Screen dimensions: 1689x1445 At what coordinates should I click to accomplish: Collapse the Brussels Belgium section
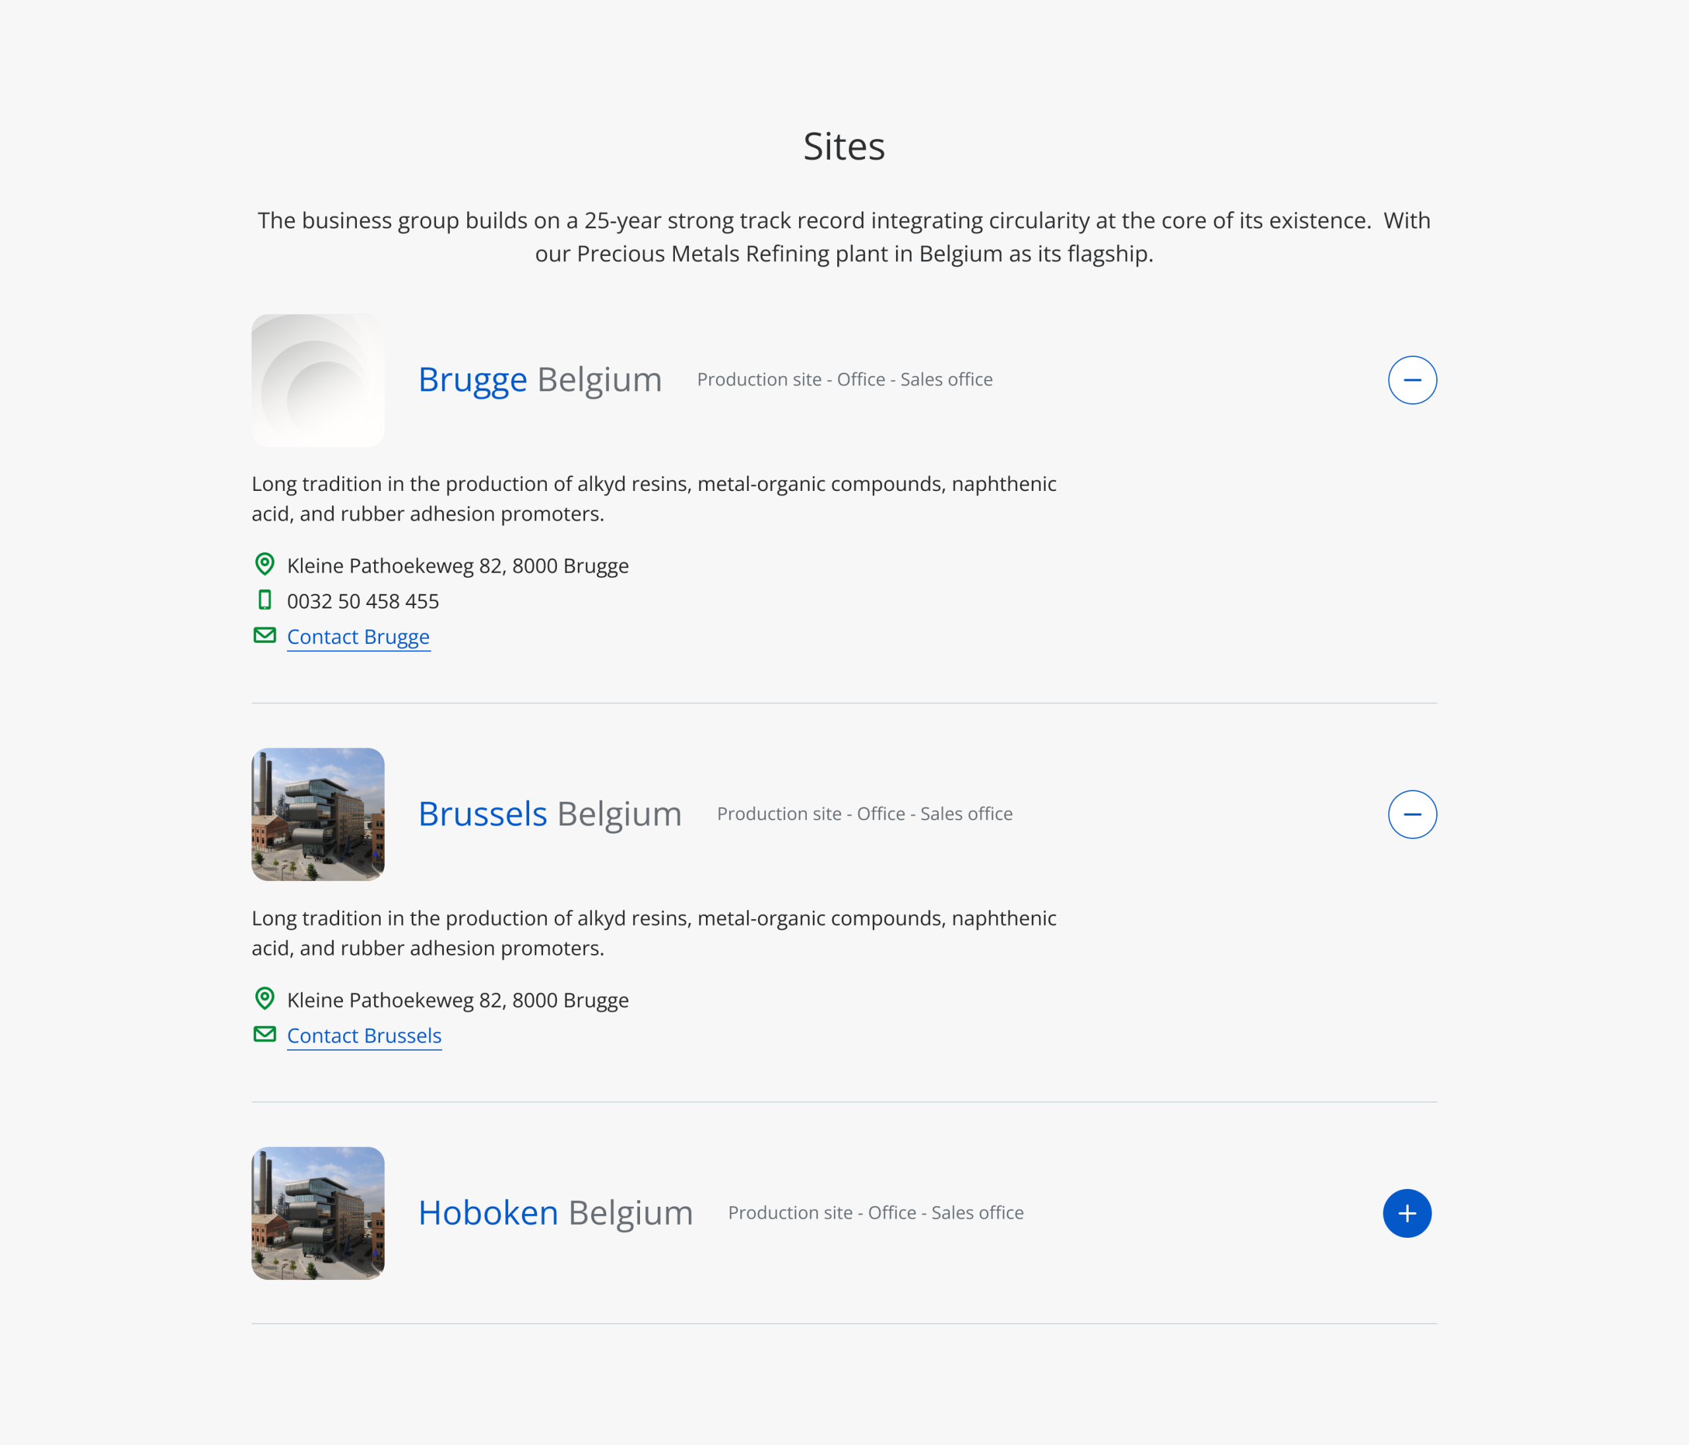(x=1412, y=814)
